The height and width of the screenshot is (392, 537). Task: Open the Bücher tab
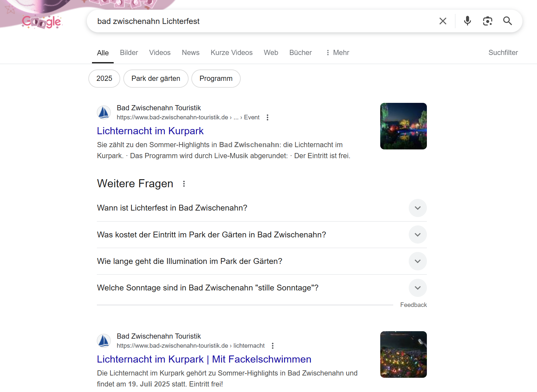click(x=301, y=53)
